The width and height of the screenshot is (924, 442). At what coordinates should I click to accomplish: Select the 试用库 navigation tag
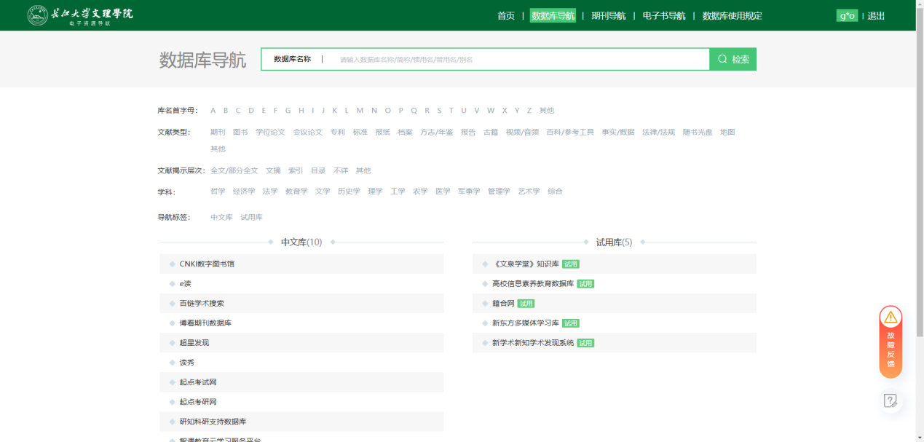click(251, 218)
